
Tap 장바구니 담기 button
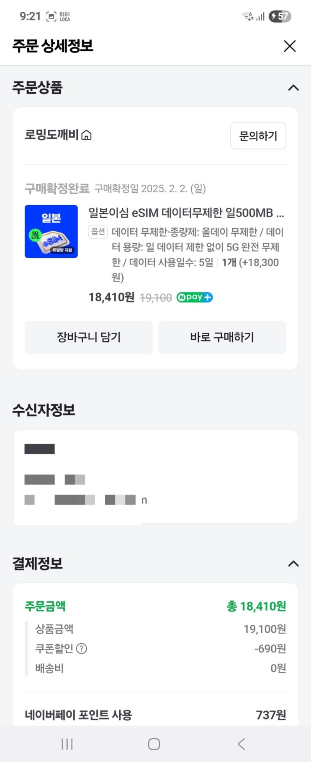pos(89,337)
